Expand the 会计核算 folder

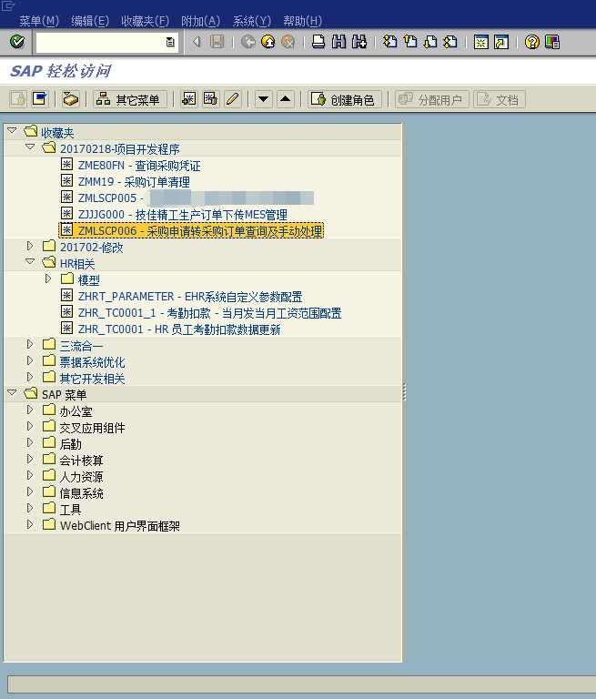[x=30, y=459]
